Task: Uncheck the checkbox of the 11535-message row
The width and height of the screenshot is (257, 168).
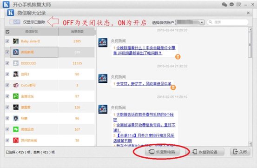Action: tap(7, 63)
